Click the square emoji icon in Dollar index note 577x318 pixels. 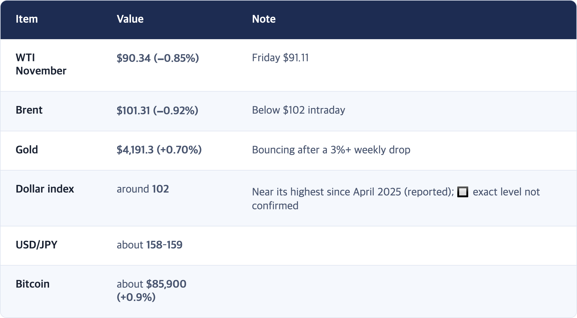point(463,192)
